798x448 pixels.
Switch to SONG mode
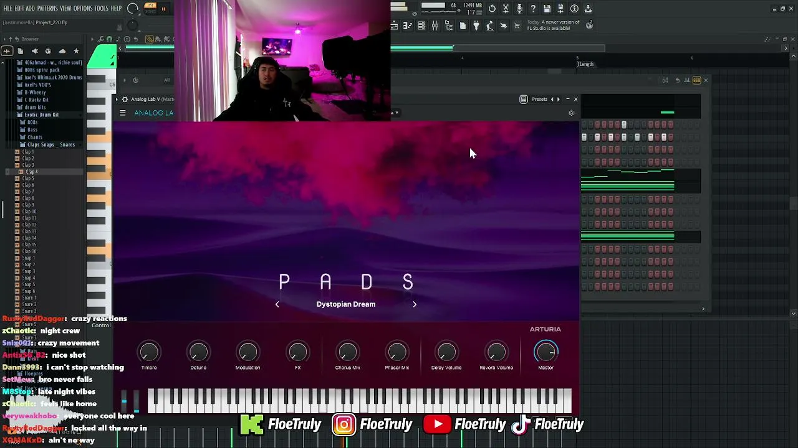coord(150,11)
